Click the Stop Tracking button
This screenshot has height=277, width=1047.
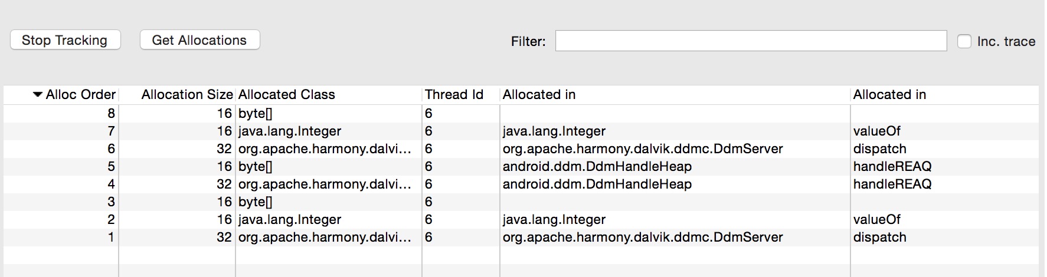point(65,40)
